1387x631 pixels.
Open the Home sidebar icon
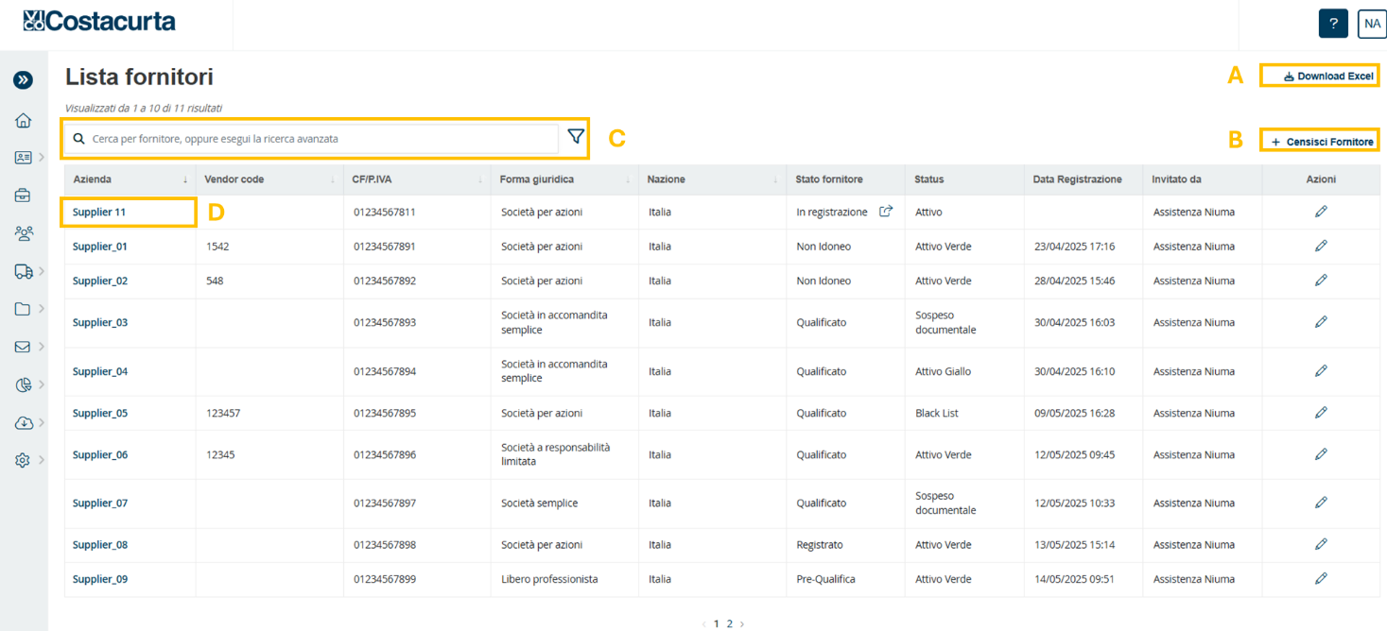[x=23, y=120]
